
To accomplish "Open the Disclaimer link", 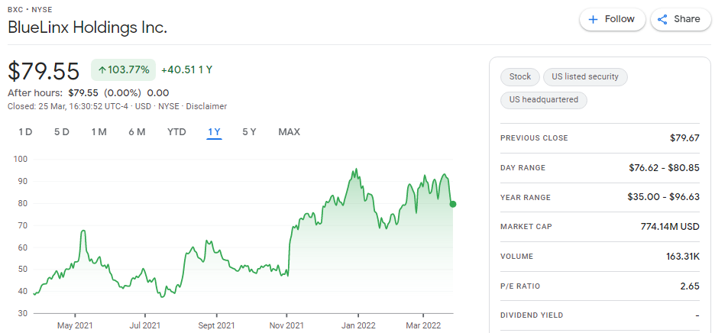I will pyautogui.click(x=206, y=106).
